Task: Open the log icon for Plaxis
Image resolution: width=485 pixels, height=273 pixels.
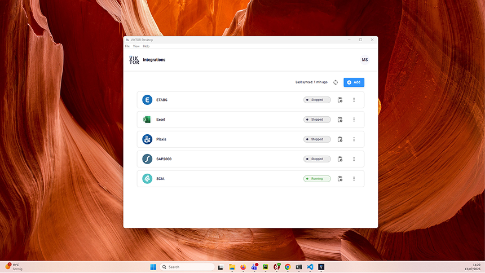Action: coord(340,139)
